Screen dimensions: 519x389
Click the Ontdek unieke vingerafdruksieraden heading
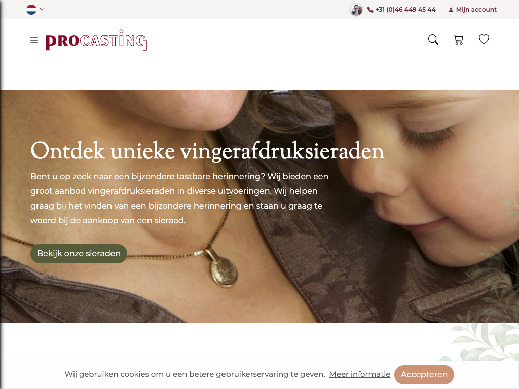point(207,151)
